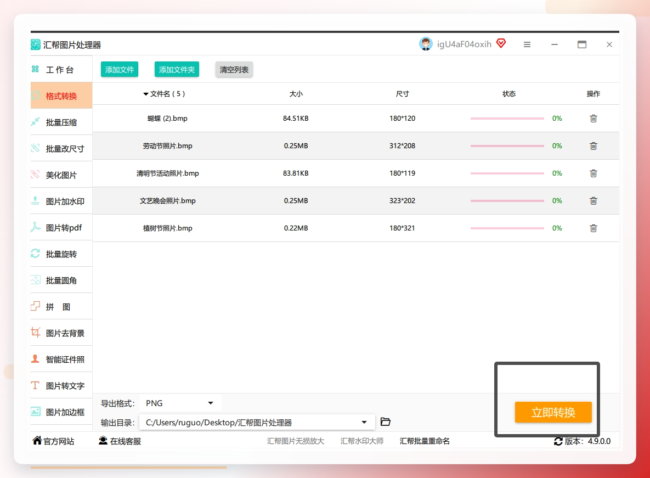The width and height of the screenshot is (650, 478).
Task: Open the output folder browse icon
Action: point(386,421)
